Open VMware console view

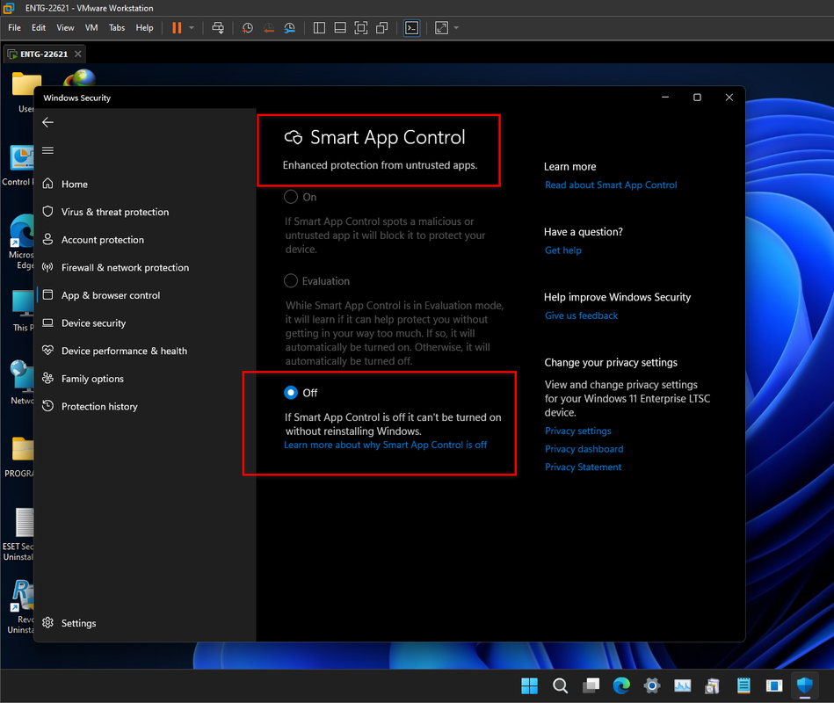point(411,27)
